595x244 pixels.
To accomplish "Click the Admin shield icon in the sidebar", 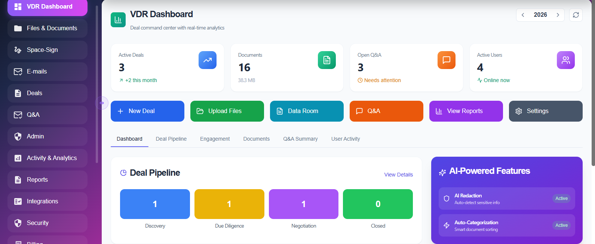I will point(18,137).
